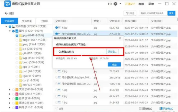Viewport: 178px width, 112px height.
Task: Collapse the pictures tree node
Action: (x=10, y=31)
